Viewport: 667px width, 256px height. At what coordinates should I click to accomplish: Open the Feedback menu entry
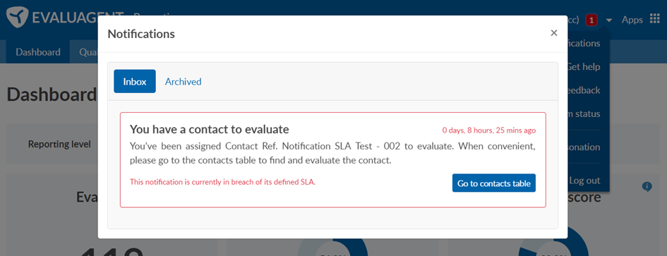[584, 90]
